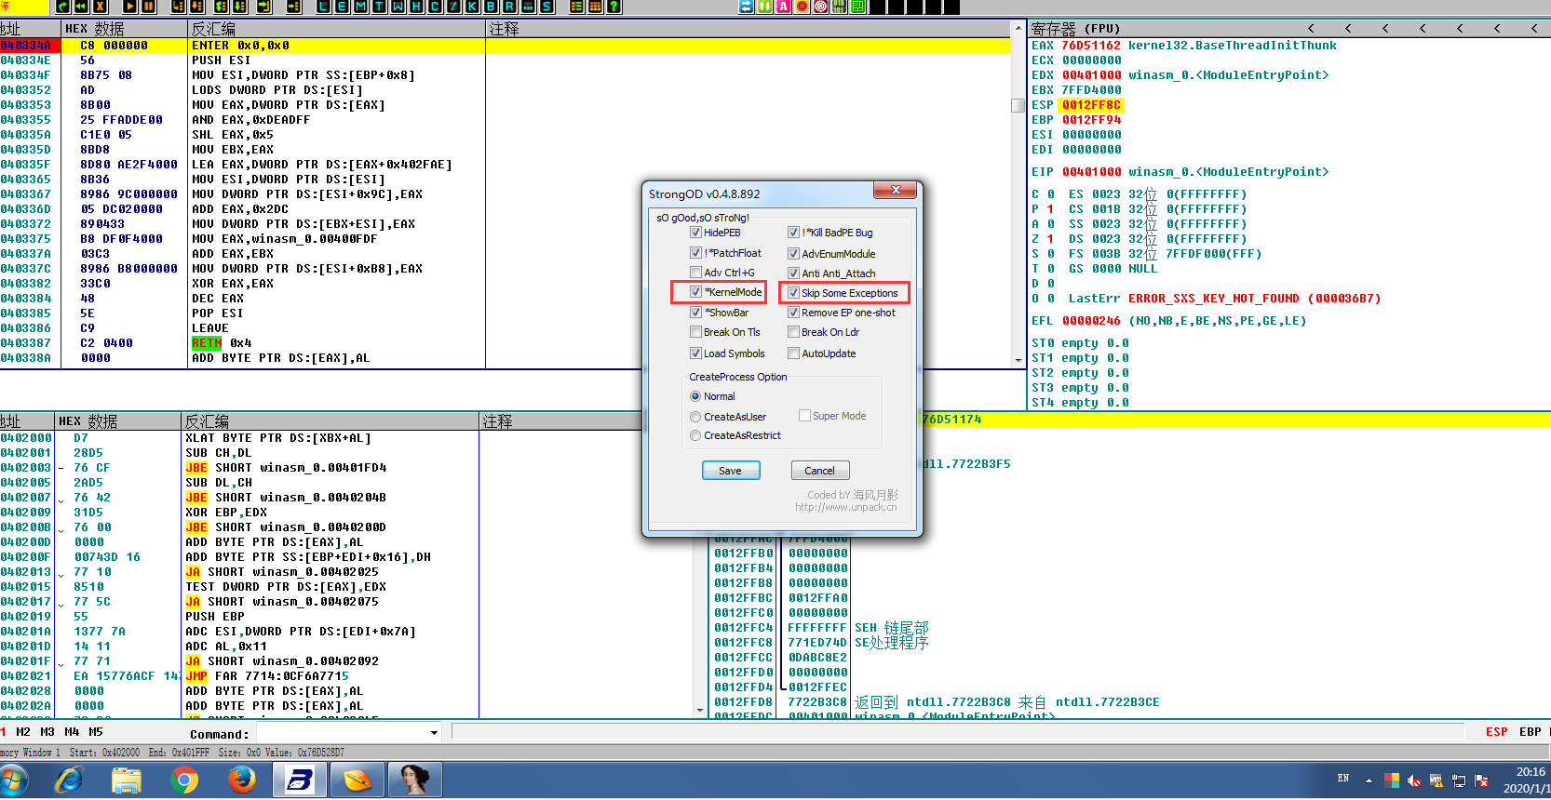Pause execution with the pause toolbar icon
The height and width of the screenshot is (800, 1551).
(x=149, y=7)
